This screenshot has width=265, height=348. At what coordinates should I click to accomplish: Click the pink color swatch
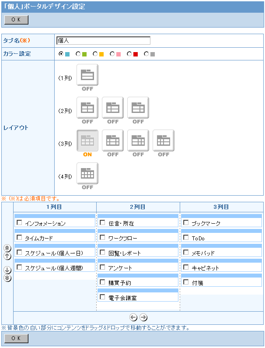click(x=118, y=54)
